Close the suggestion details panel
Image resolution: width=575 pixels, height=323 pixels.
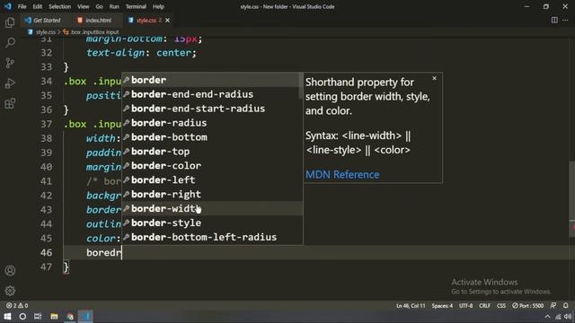pyautogui.click(x=434, y=78)
